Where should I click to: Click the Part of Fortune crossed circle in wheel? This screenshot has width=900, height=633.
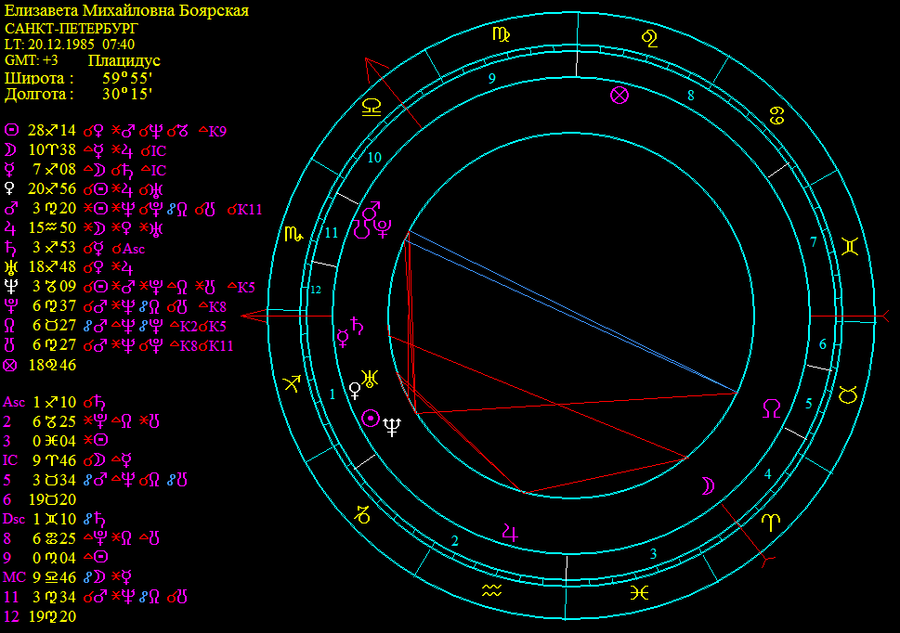[x=620, y=95]
